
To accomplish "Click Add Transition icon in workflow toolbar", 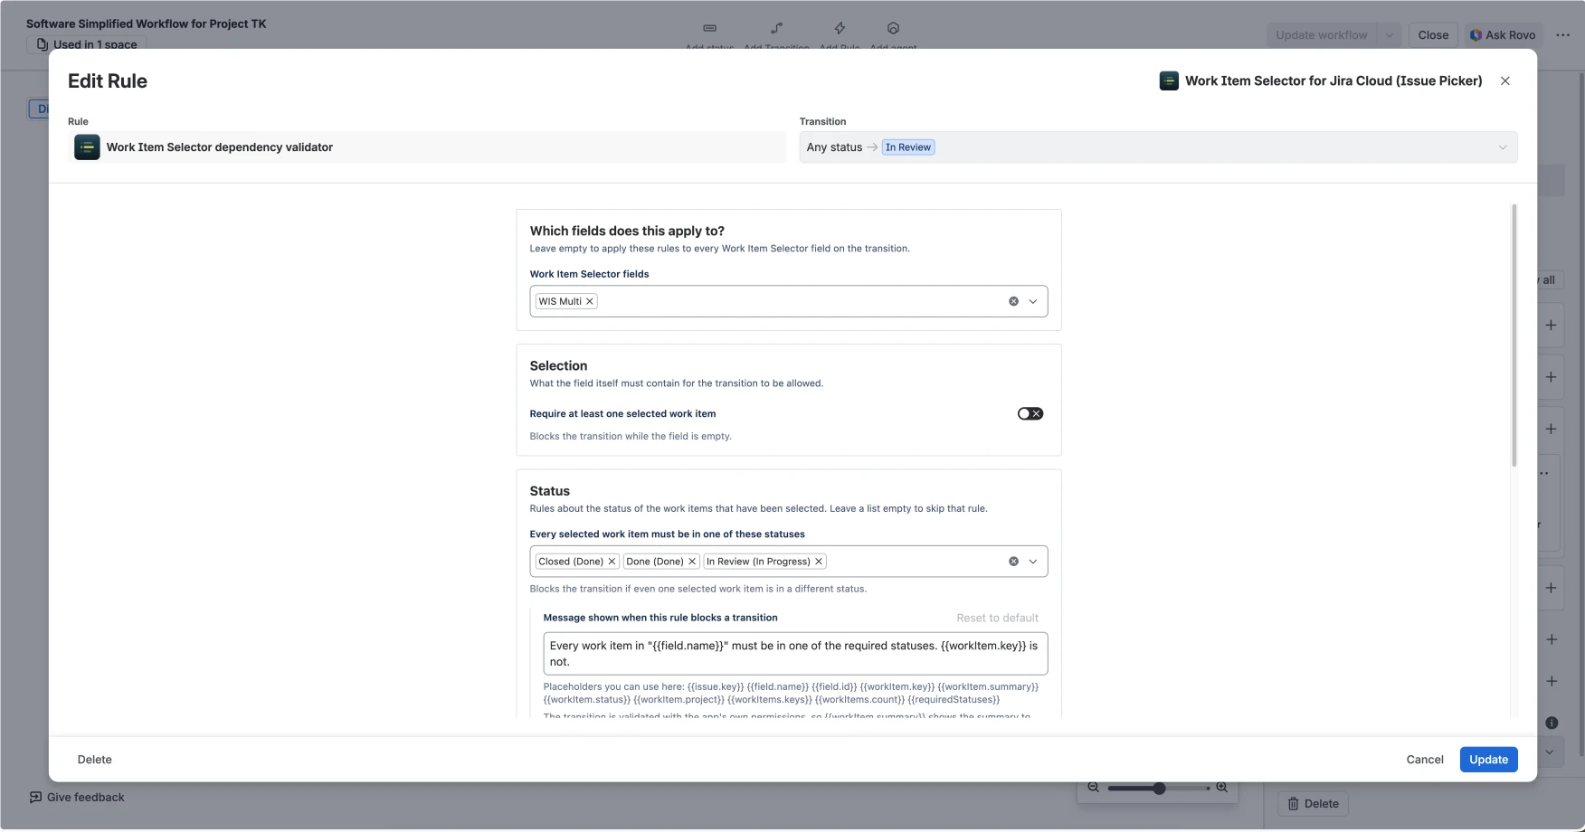I will (776, 28).
